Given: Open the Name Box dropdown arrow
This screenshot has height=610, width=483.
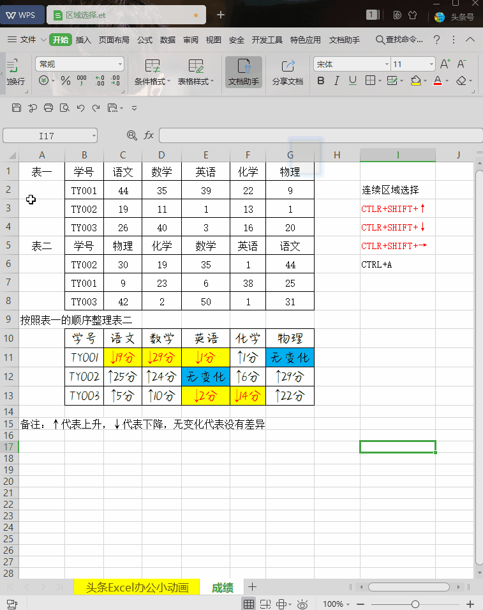Looking at the screenshot, I should pos(94,136).
